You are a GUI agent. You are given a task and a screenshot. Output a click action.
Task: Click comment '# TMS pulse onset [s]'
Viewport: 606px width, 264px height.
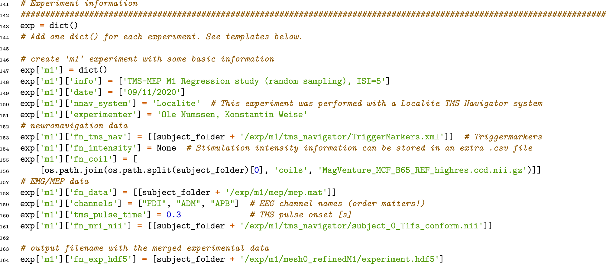(x=301, y=215)
